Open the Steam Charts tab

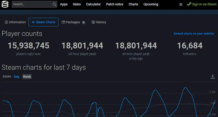tap(43, 22)
